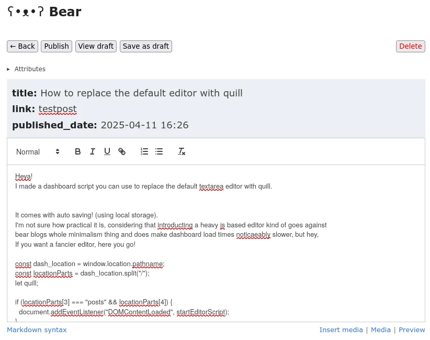The image size is (430, 340).
Task: Open the Bear logo home link
Action: click(44, 12)
